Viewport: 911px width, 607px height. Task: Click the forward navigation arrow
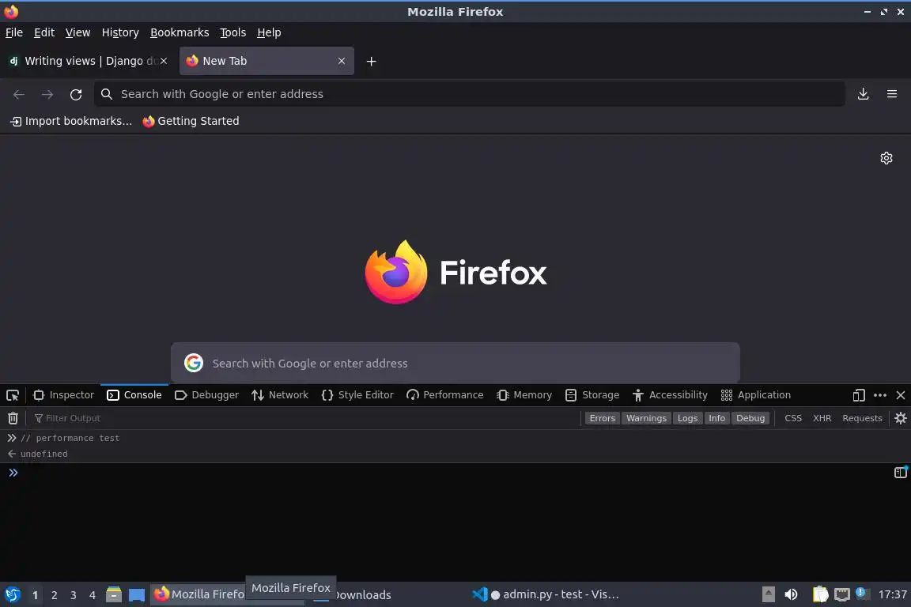[47, 94]
